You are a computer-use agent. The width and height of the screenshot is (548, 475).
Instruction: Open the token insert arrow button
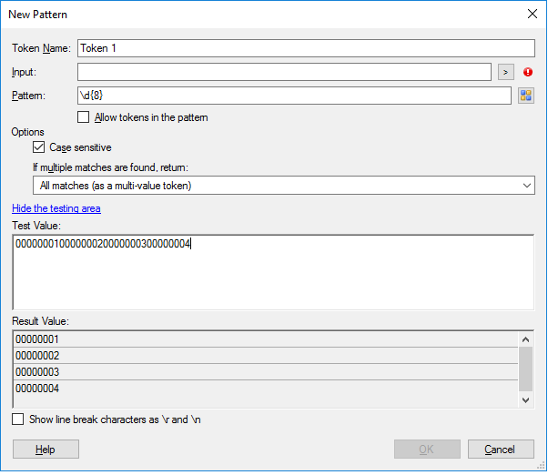(x=506, y=72)
